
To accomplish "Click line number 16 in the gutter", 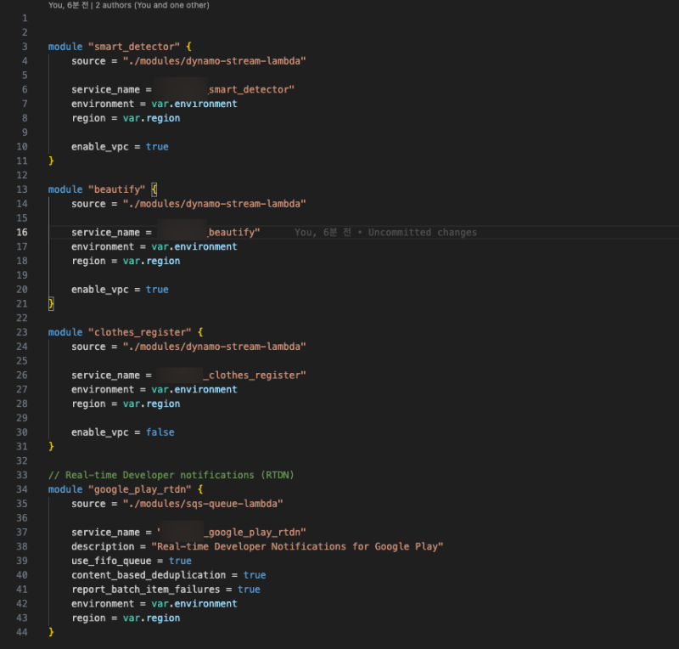I will click(x=22, y=232).
